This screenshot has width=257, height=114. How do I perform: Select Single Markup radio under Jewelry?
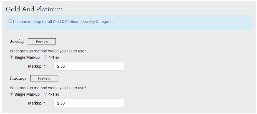[12, 57]
